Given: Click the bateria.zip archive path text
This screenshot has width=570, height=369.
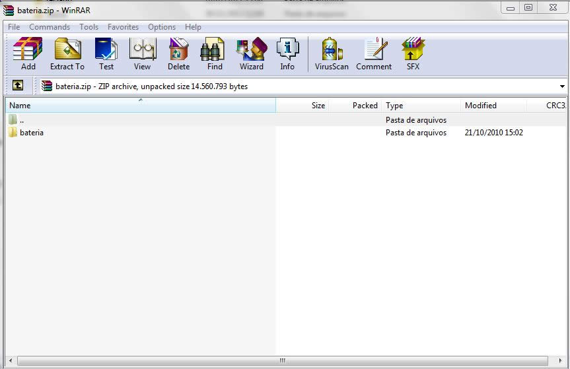Looking at the screenshot, I should point(152,86).
